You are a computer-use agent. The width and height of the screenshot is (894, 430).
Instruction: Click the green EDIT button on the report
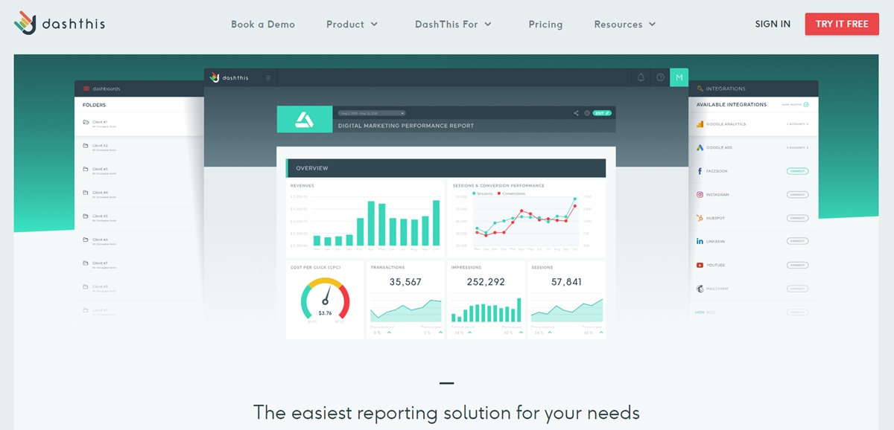[x=603, y=113]
